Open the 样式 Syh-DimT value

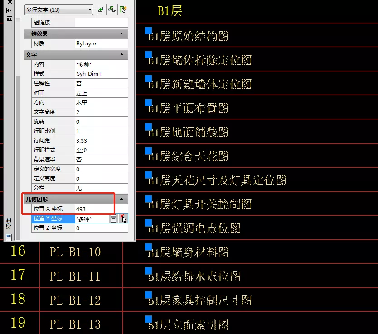coord(102,74)
